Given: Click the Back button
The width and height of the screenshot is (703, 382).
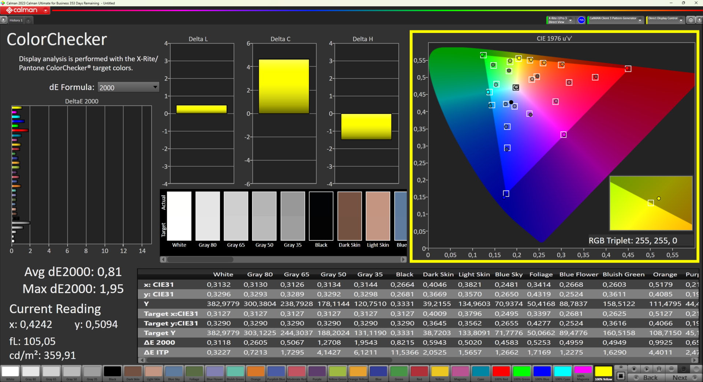Looking at the screenshot, I should click(647, 378).
